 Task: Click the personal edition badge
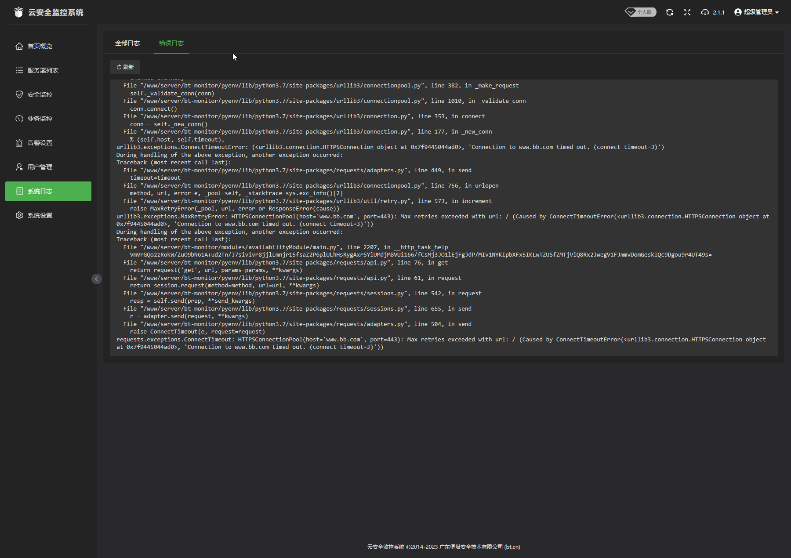click(x=641, y=12)
